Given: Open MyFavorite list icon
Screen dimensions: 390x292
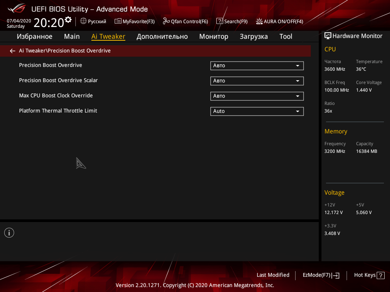Looking at the screenshot, I should [118, 21].
